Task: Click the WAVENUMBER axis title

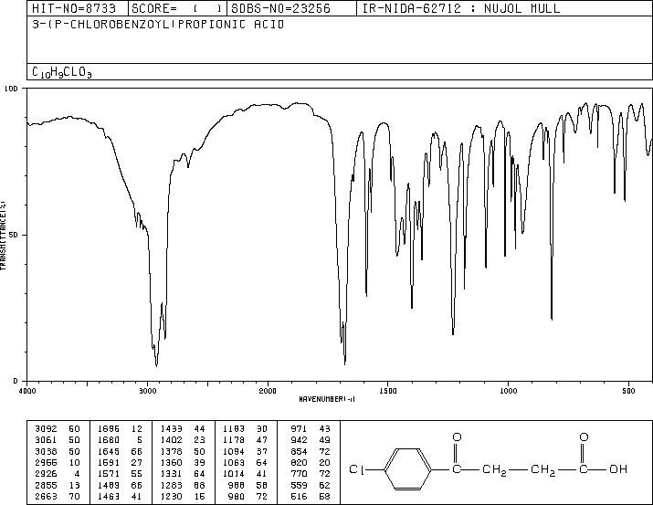Action: click(327, 399)
